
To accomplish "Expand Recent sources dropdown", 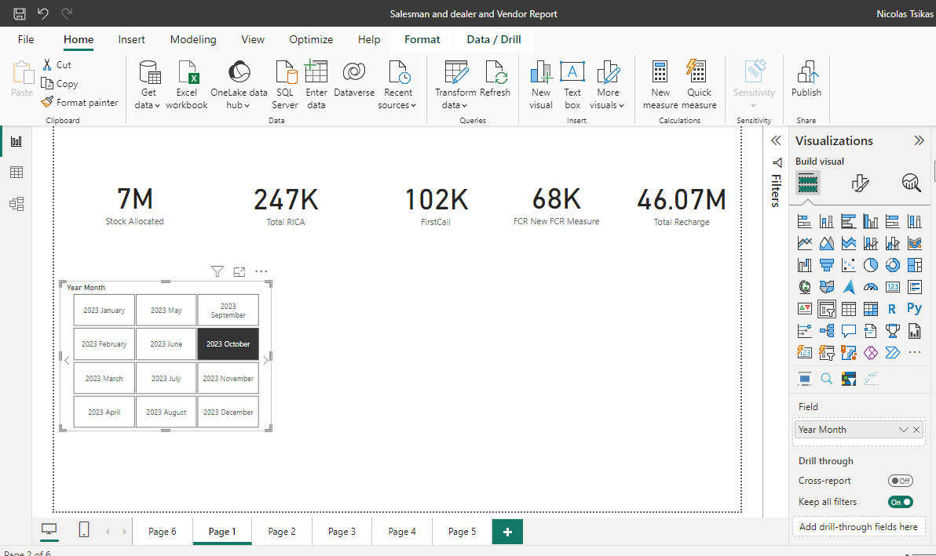I will pyautogui.click(x=397, y=85).
